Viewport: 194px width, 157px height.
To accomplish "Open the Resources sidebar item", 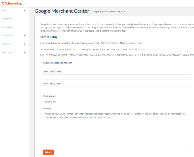I will click(x=7, y=52).
